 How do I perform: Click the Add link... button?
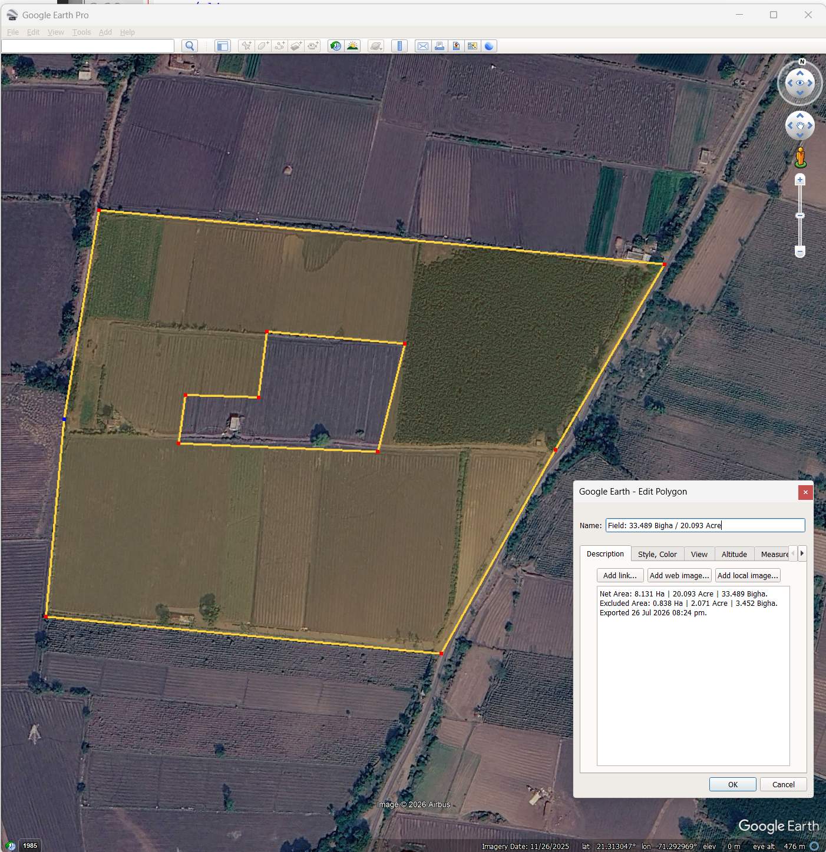620,575
